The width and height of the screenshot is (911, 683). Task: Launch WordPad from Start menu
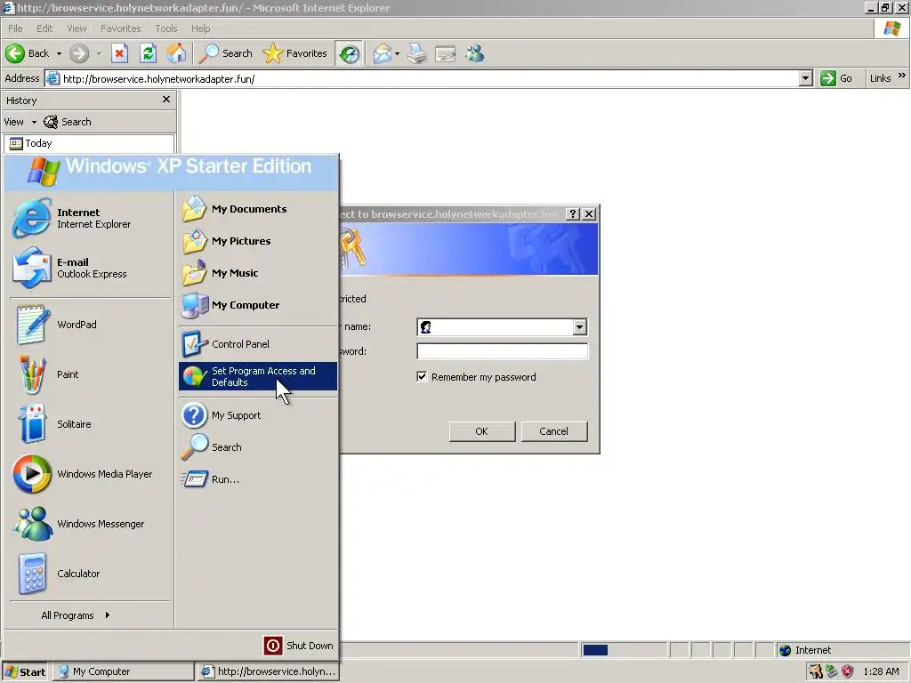tap(88, 325)
